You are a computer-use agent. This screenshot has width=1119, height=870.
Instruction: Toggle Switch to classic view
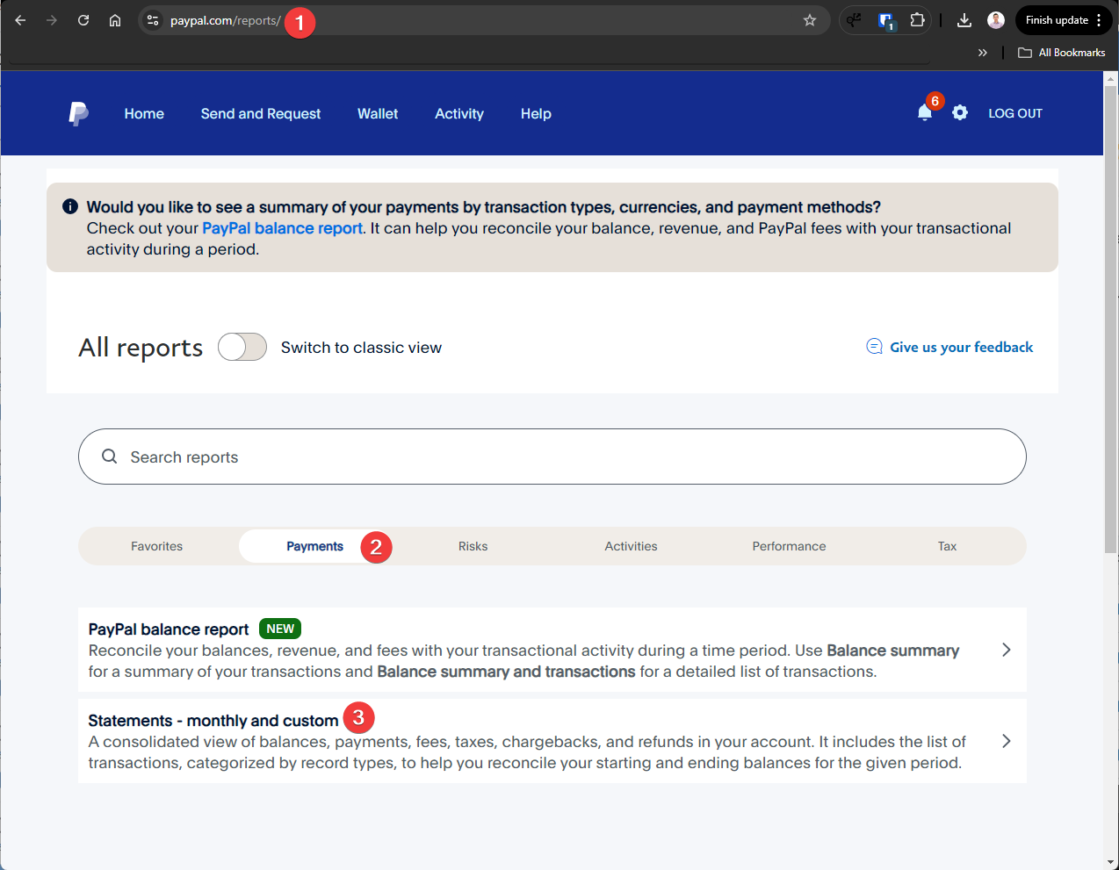pos(242,347)
